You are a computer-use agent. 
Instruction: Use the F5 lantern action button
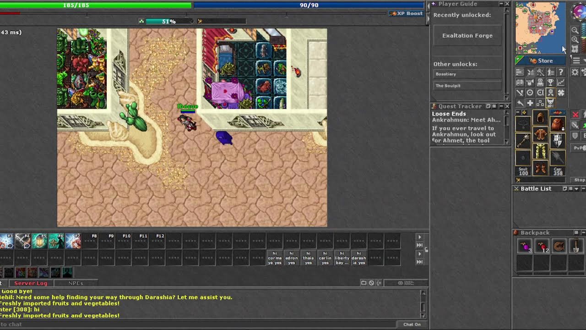40,241
